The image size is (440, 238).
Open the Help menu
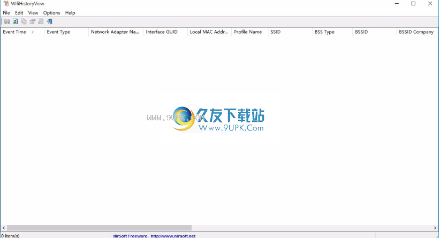tap(70, 13)
